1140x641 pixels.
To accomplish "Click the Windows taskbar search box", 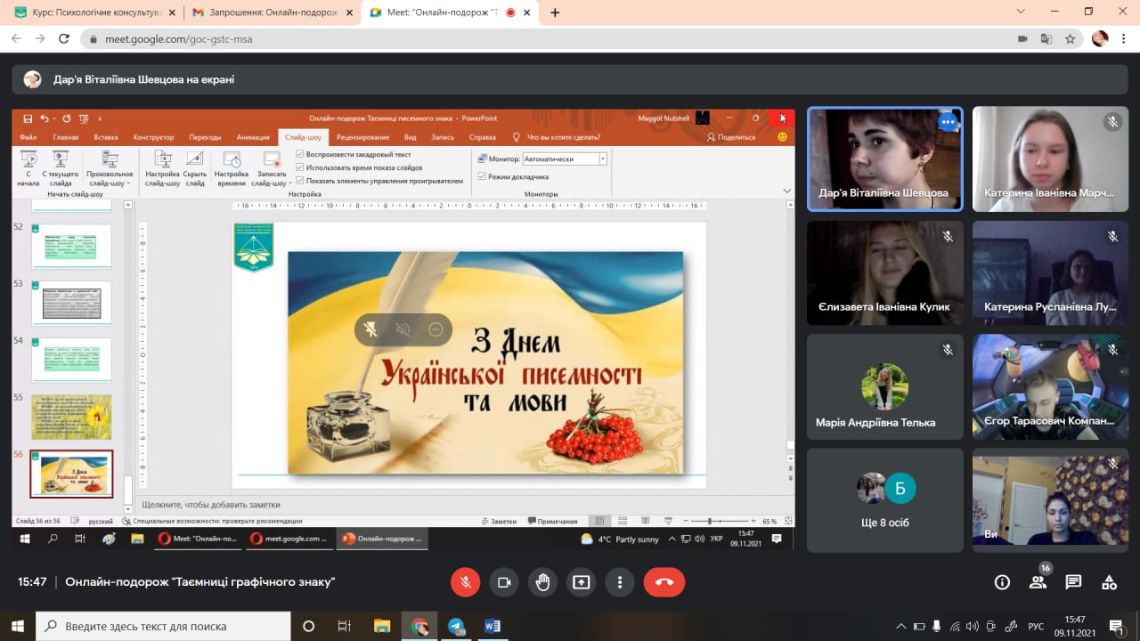I will pos(164,626).
